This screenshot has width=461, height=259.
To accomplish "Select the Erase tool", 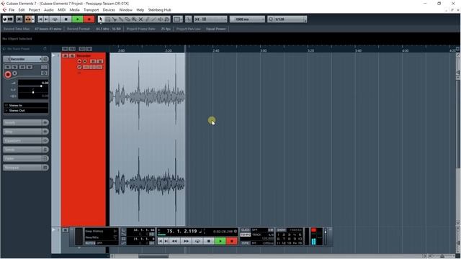I will click(x=127, y=19).
